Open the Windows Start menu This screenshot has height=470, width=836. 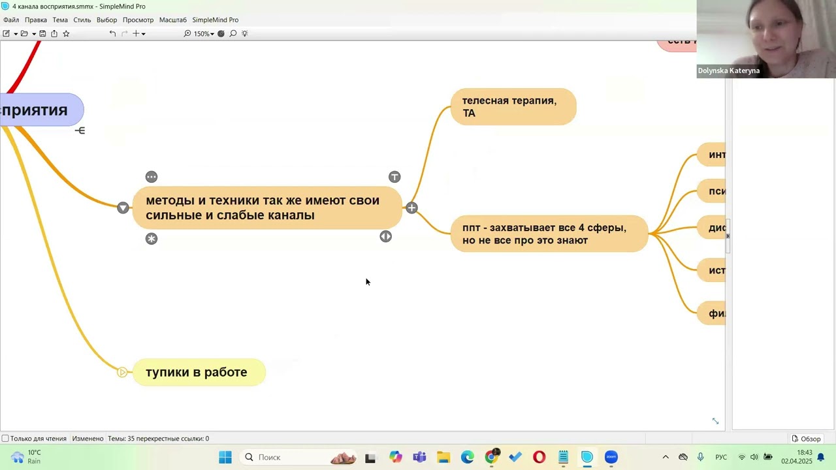[x=225, y=457]
